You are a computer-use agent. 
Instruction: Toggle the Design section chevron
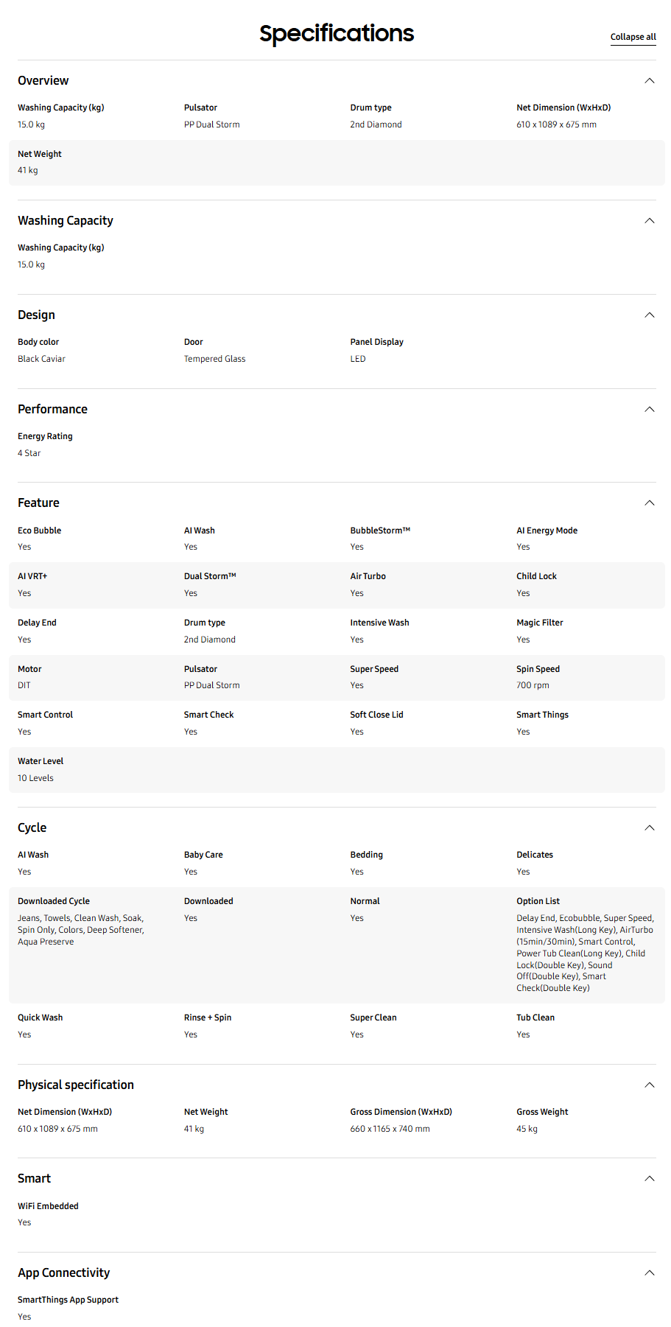click(649, 315)
